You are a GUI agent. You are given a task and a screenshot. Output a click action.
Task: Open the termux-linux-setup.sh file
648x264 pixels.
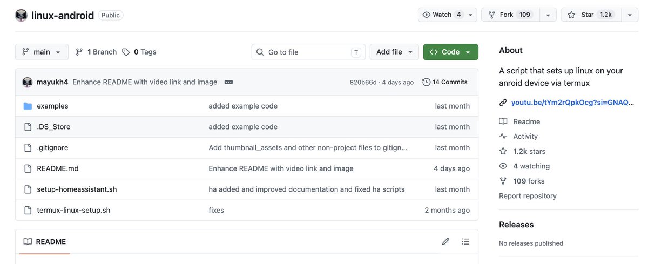pyautogui.click(x=73, y=210)
